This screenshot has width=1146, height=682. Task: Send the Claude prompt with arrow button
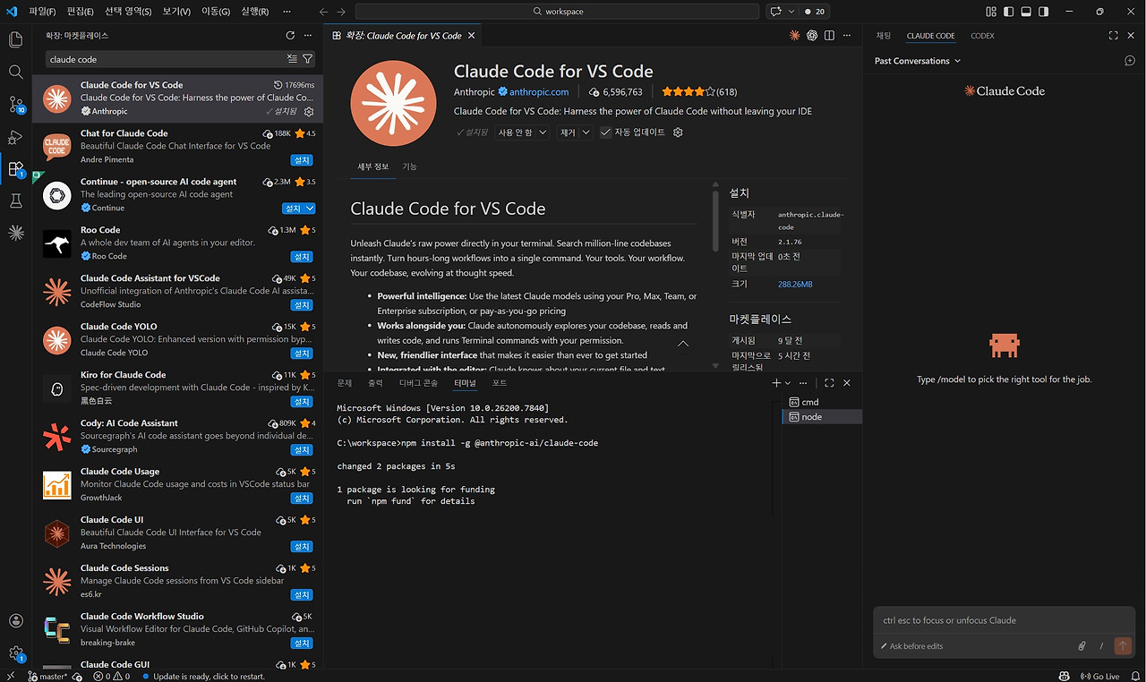pos(1123,646)
